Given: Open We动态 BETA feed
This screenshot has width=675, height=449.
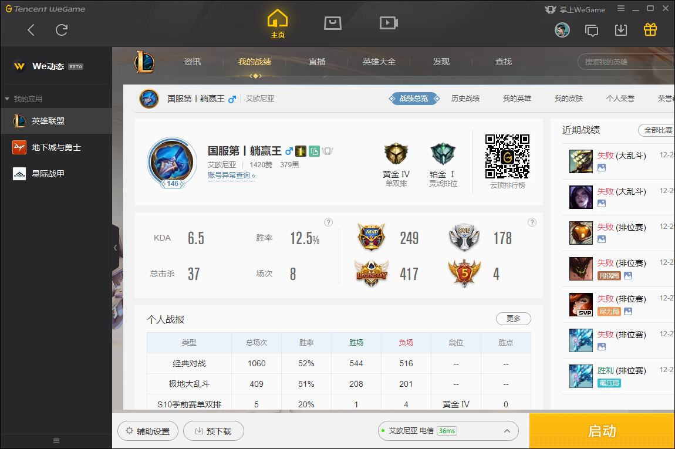Looking at the screenshot, I should (x=48, y=66).
